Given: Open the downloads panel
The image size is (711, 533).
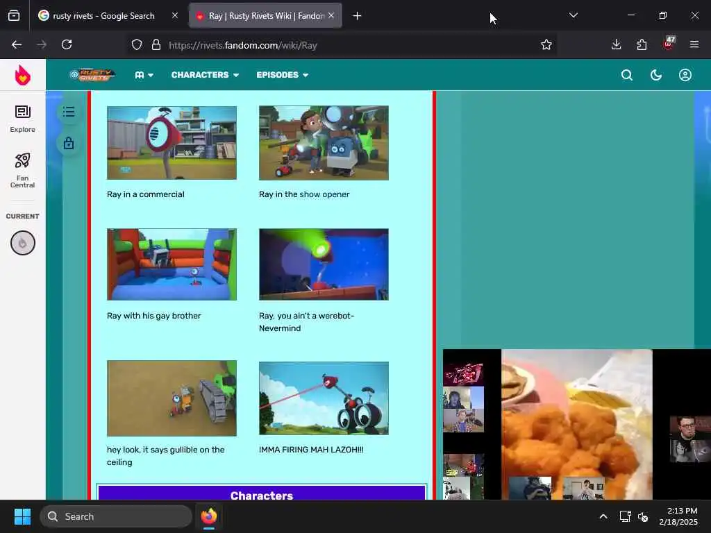Looking at the screenshot, I should (x=617, y=44).
